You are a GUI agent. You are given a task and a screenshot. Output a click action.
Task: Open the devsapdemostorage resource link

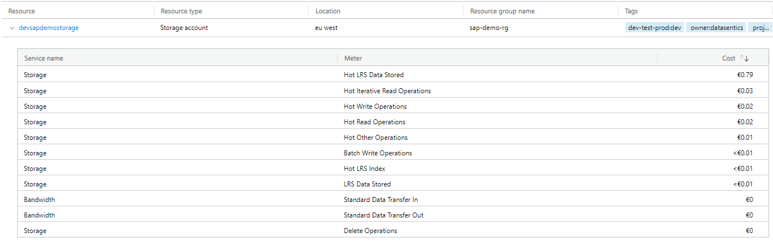point(49,28)
